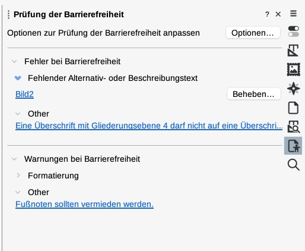The image size is (305, 251).
Task: Collapse the Other group under Fehler
Action: click(18, 114)
